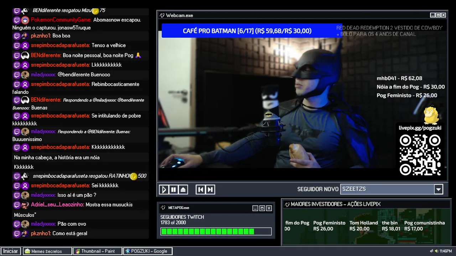Click Adriel_seu_Leaozinho's avatar badge
The height and width of the screenshot is (256, 456).
[x=25, y=205]
